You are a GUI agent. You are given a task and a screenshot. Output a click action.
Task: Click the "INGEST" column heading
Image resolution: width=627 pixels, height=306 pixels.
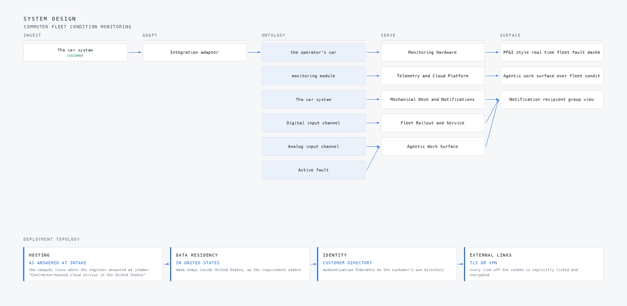32,35
